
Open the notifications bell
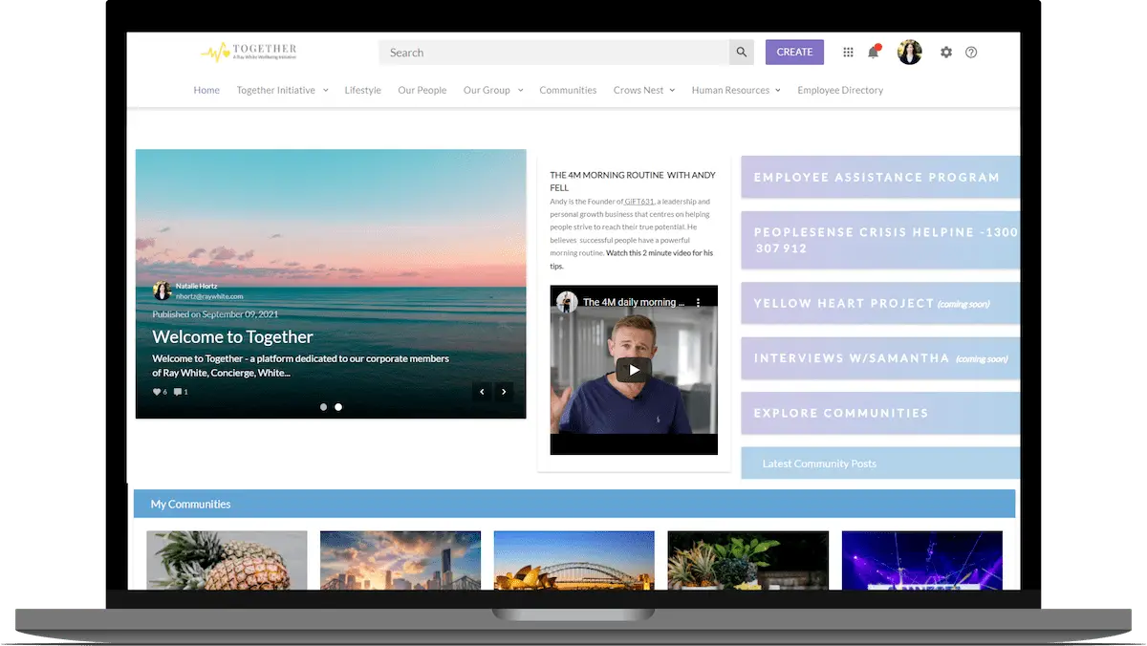(x=874, y=52)
